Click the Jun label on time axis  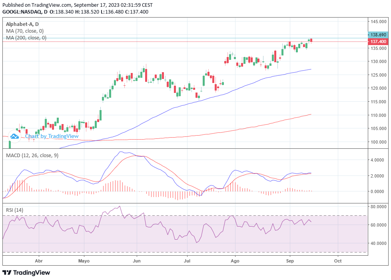[137, 261]
